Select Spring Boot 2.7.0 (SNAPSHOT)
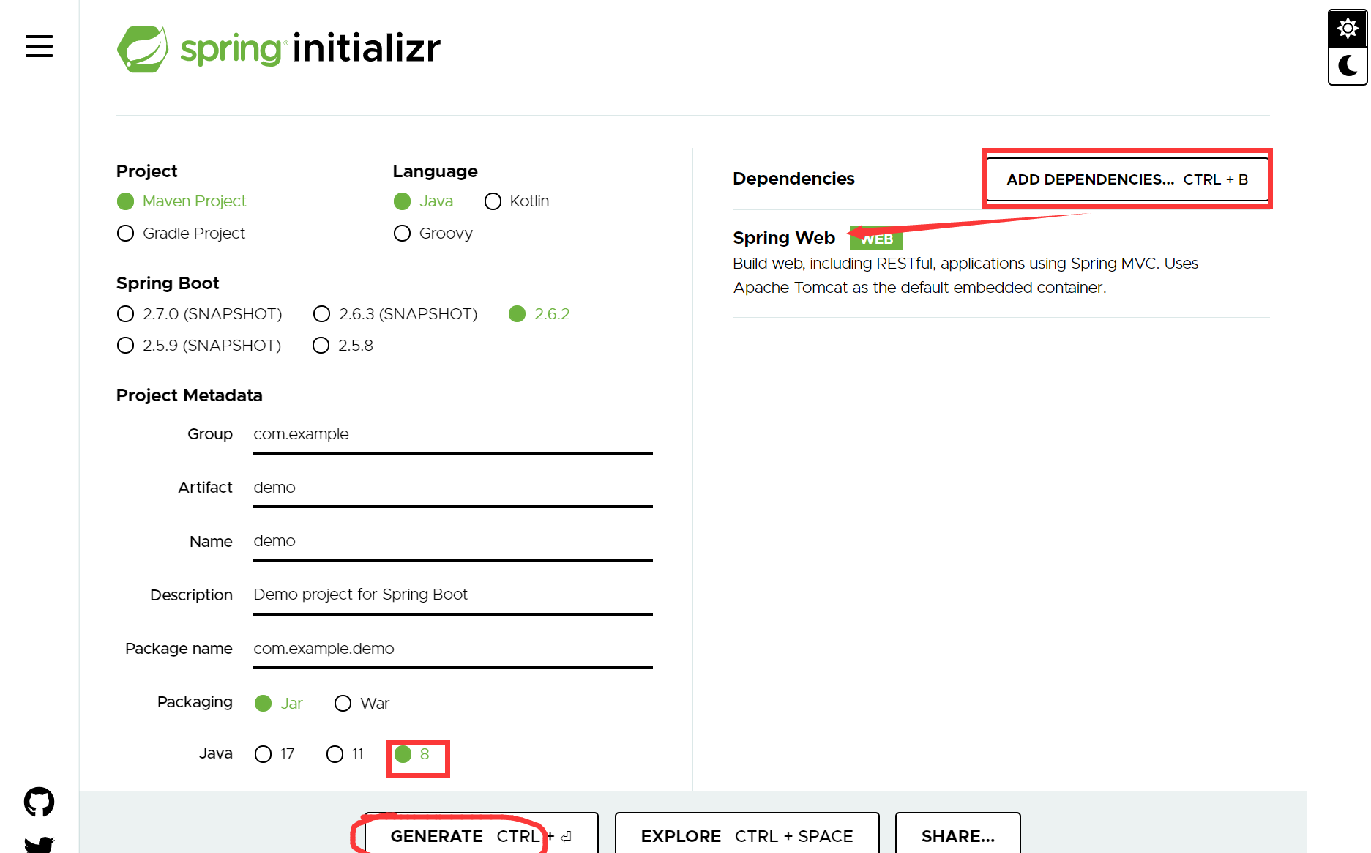This screenshot has width=1371, height=853. coord(199,313)
